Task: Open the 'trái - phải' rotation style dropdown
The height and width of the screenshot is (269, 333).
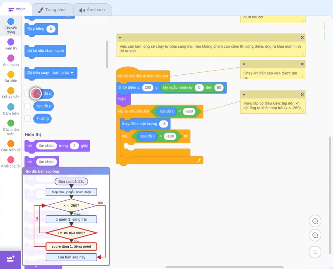Action: coord(63,73)
